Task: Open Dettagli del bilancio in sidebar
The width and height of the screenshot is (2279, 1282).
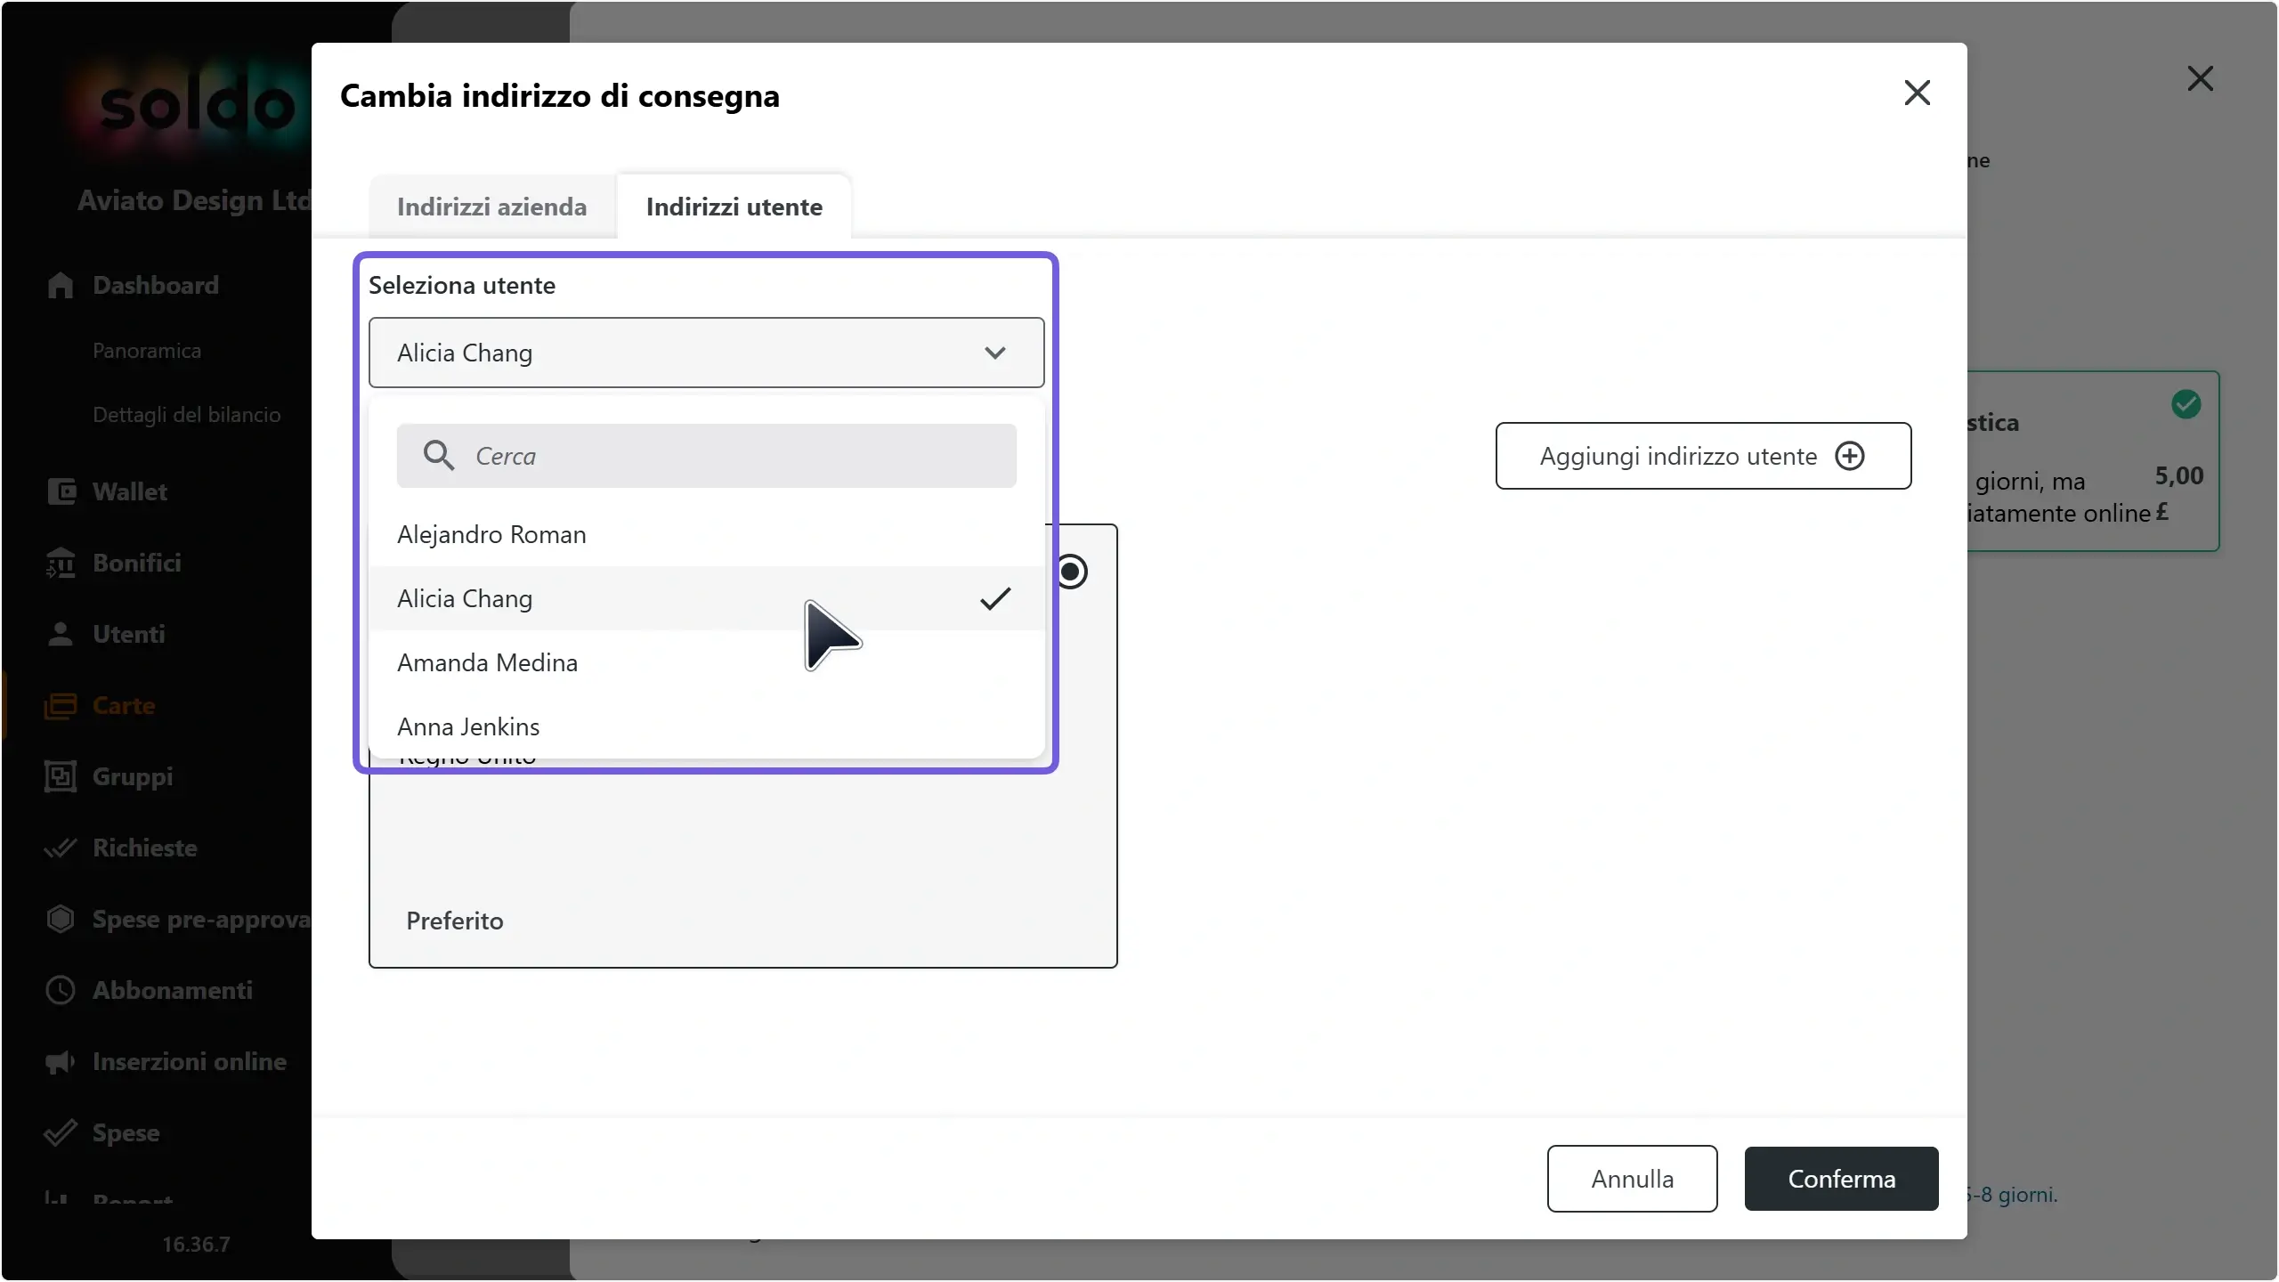Action: (187, 415)
